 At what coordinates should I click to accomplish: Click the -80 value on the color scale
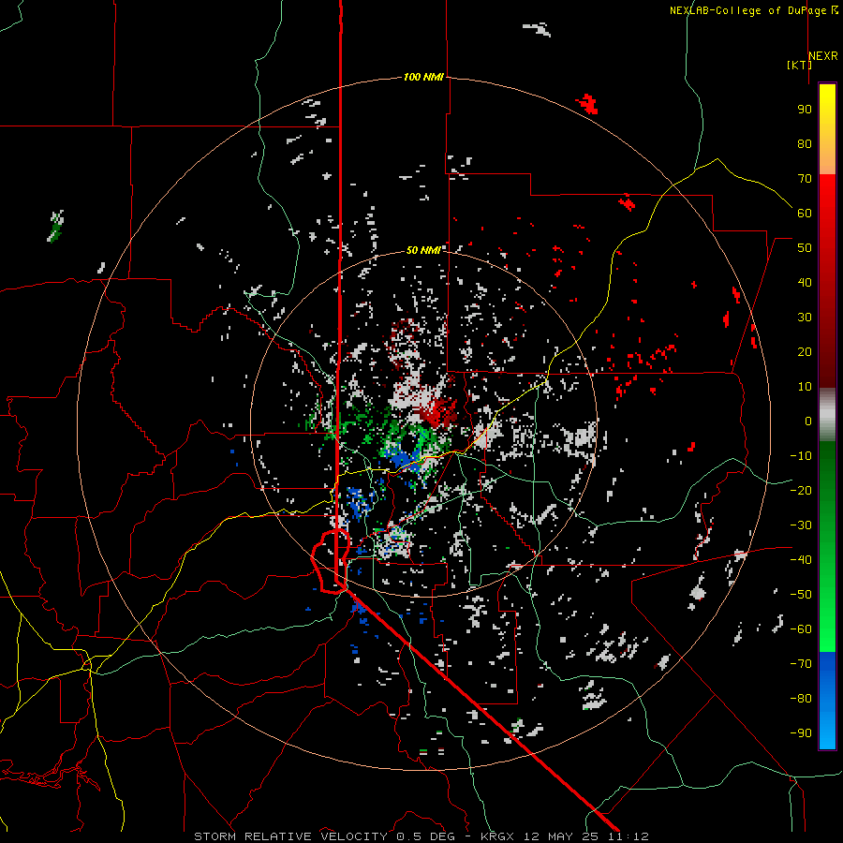point(801,699)
